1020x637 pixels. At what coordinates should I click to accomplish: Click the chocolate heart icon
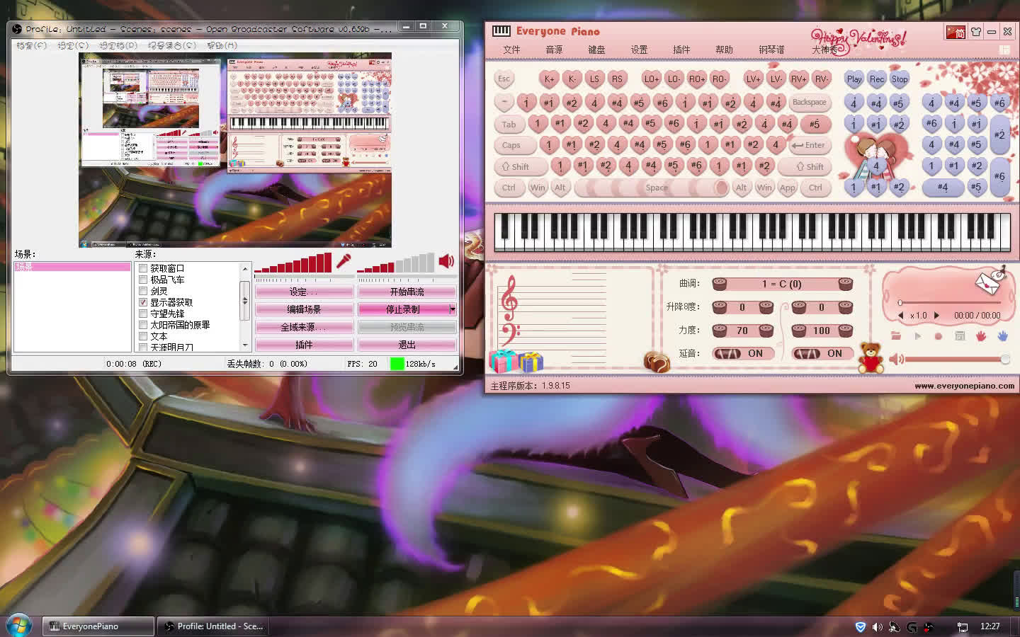656,362
